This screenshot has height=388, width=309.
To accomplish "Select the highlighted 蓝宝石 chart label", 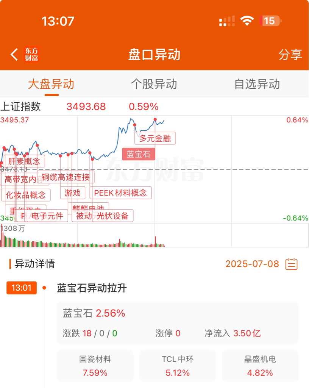I will (139, 154).
